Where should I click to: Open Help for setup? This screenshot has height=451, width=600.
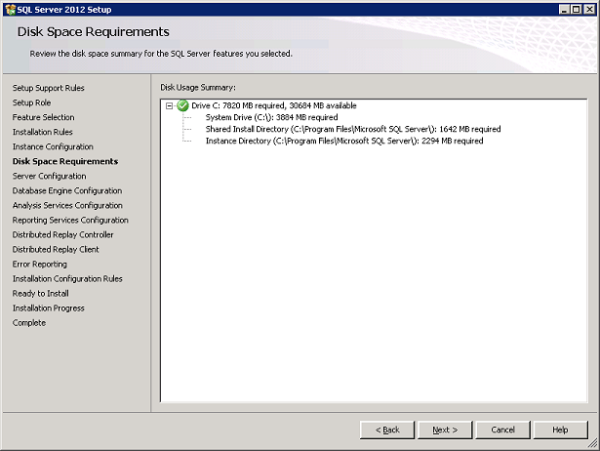click(x=560, y=430)
